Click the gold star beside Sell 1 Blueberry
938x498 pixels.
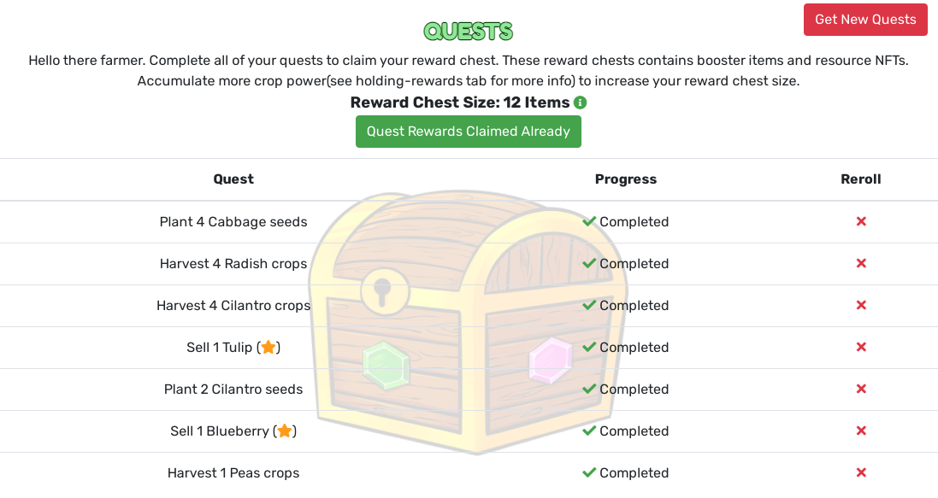285,431
